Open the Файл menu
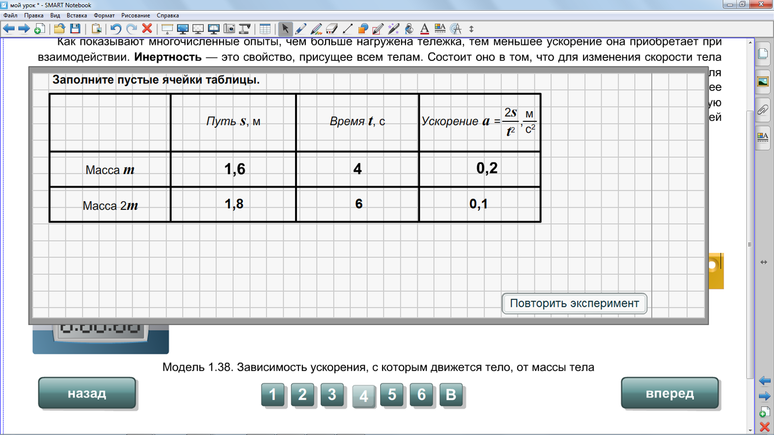The height and width of the screenshot is (435, 774). [11, 15]
